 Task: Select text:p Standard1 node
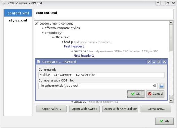click(x=88, y=42)
